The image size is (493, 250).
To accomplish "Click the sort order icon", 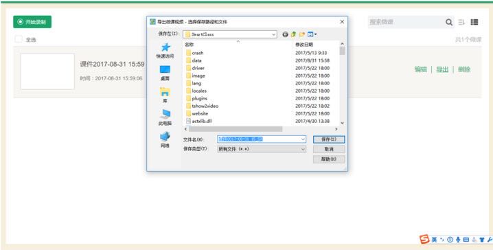I will tap(461, 22).
